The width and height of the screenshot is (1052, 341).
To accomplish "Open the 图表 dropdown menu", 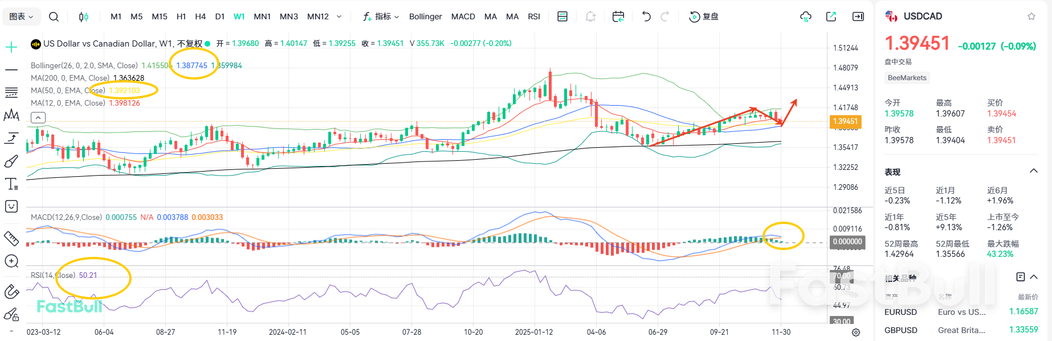I will coord(22,17).
